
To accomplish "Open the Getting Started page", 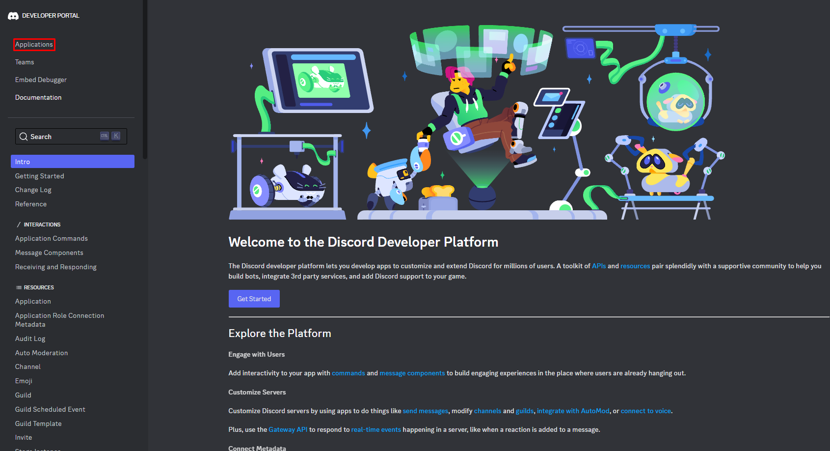I will [40, 176].
